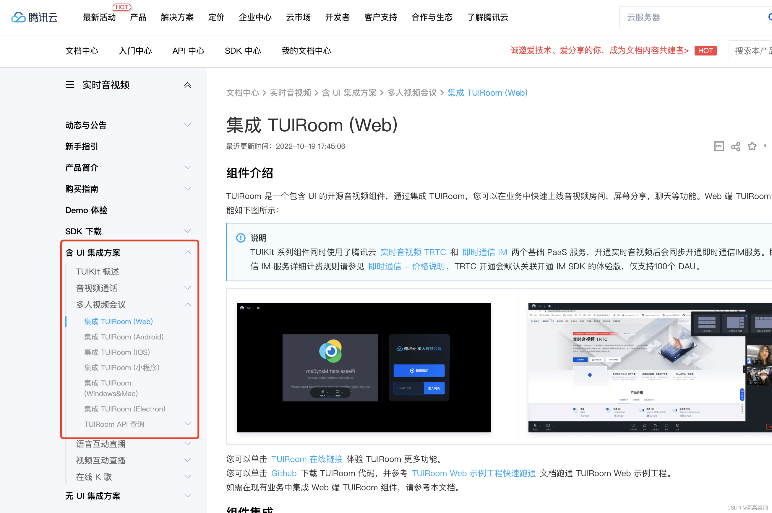This screenshot has width=772, height=513.
Task: Select 集成 TUIRoom (Android) in sidebar
Action: [124, 337]
